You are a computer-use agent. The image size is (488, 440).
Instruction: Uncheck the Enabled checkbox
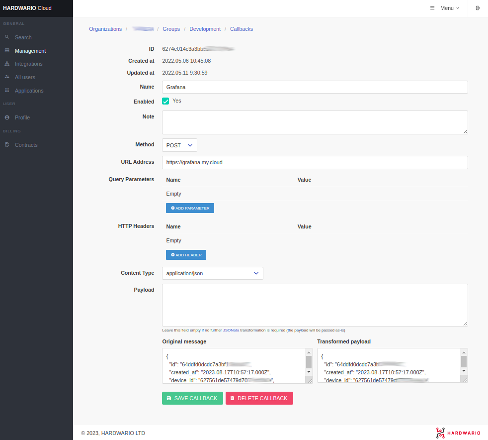tap(165, 101)
